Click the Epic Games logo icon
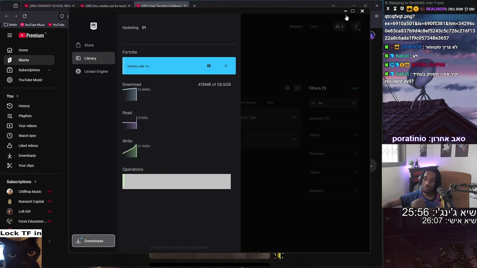The image size is (477, 268). click(x=94, y=26)
